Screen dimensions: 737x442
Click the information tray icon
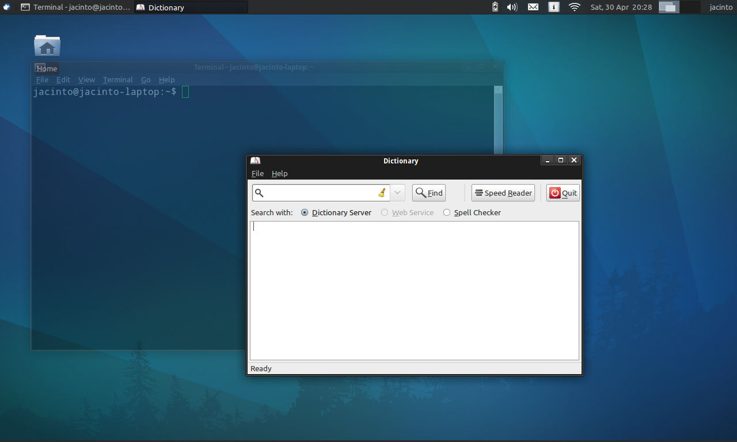tap(553, 7)
